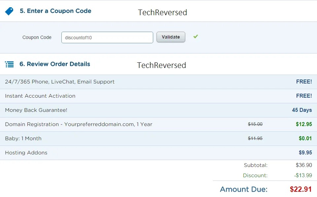
Task: Click the $36.90 subtotal value
Action: [x=304, y=165]
